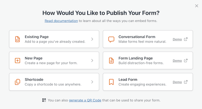This screenshot has width=202, height=109.
Task: Click 'Copy a shortcode to use anywhere.' text
Action: click(53, 84)
